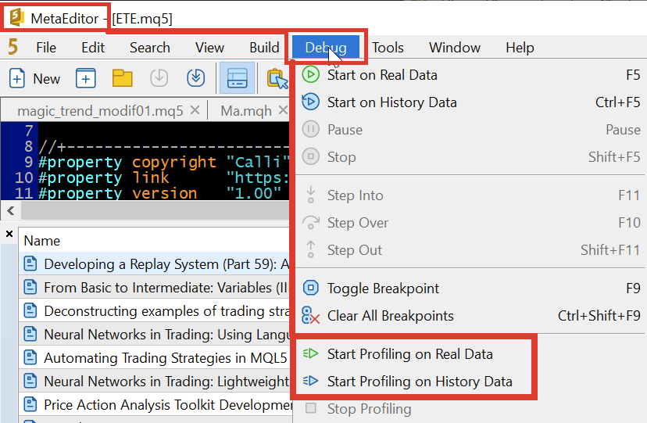Image resolution: width=647 pixels, height=423 pixels.
Task: Click document icon beside Developing a Replay System
Action: 30,263
